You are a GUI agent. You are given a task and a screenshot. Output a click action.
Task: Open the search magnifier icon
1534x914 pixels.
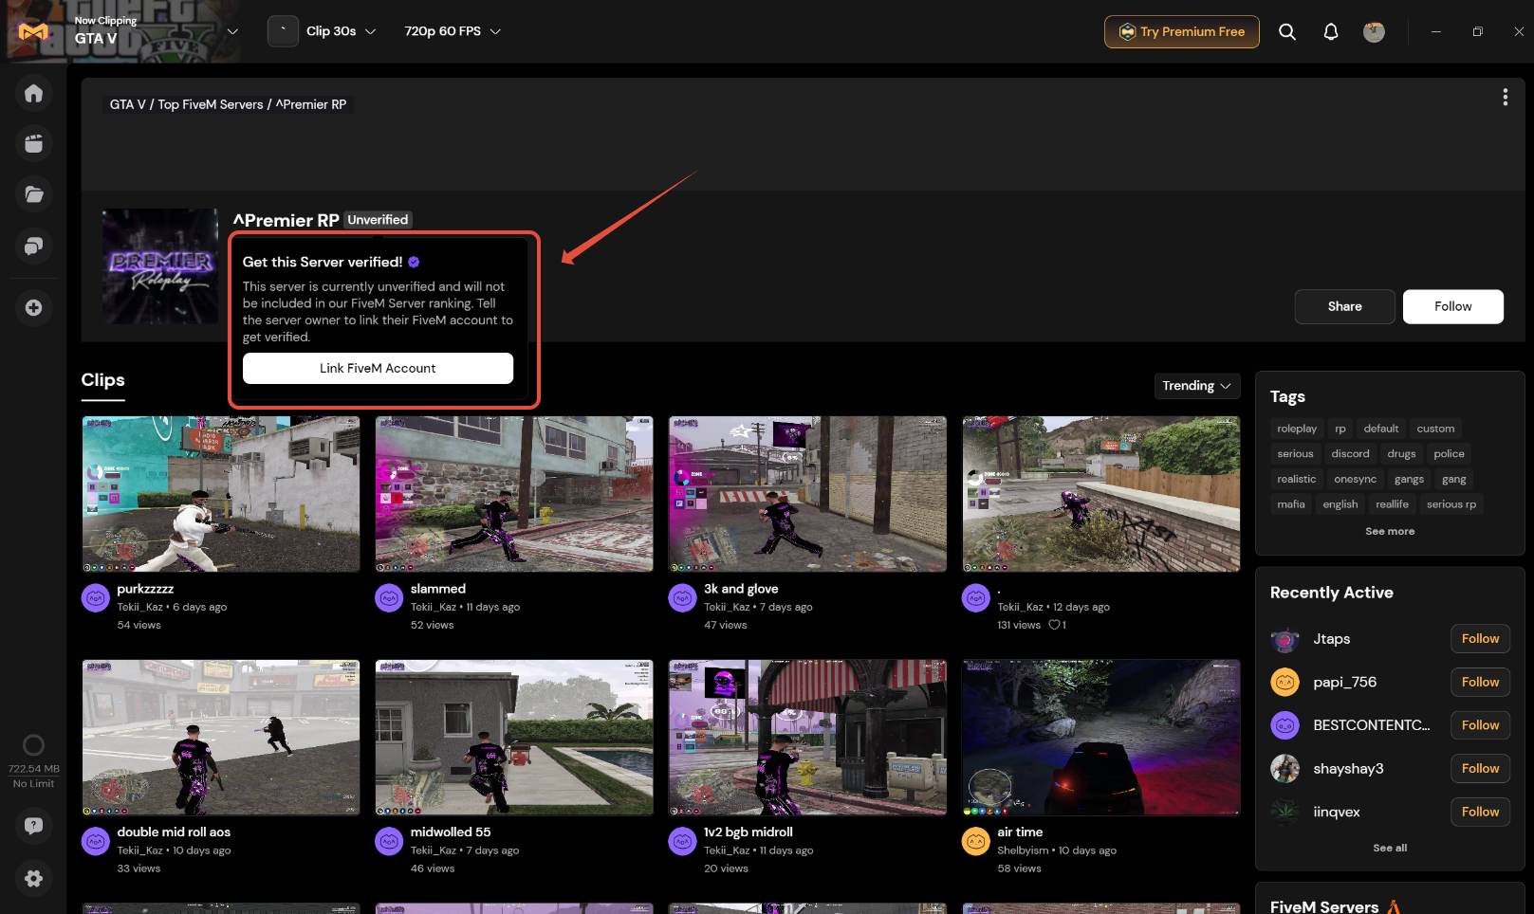(x=1286, y=31)
